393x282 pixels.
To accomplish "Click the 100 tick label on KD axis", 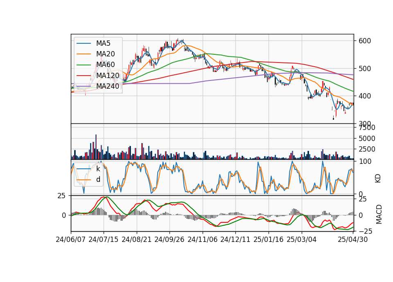I will (x=365, y=161).
